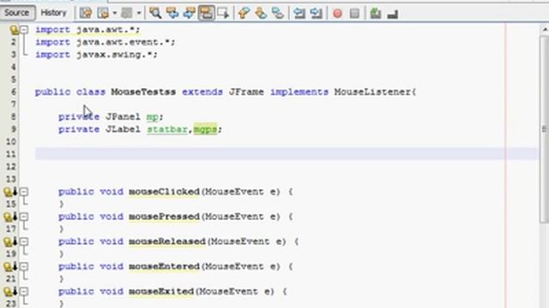549x308 pixels.
Task: Click import javax.swing.* line text
Action: (x=96, y=55)
